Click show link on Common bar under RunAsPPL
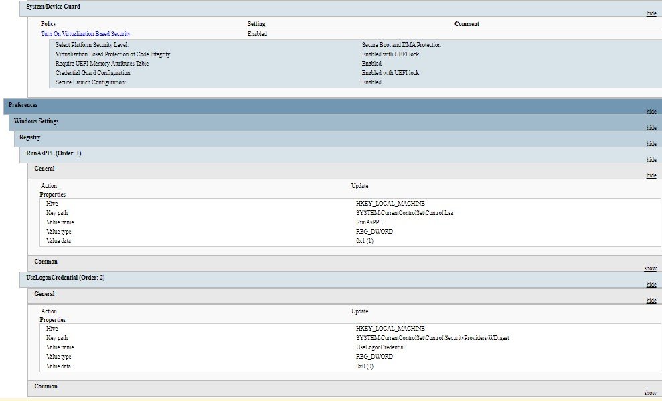This screenshot has width=662, height=401. coord(650,268)
